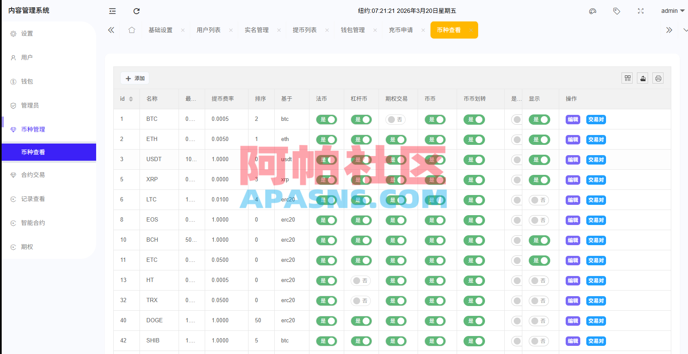Click the print table icon
This screenshot has width=688, height=354.
(x=658, y=78)
